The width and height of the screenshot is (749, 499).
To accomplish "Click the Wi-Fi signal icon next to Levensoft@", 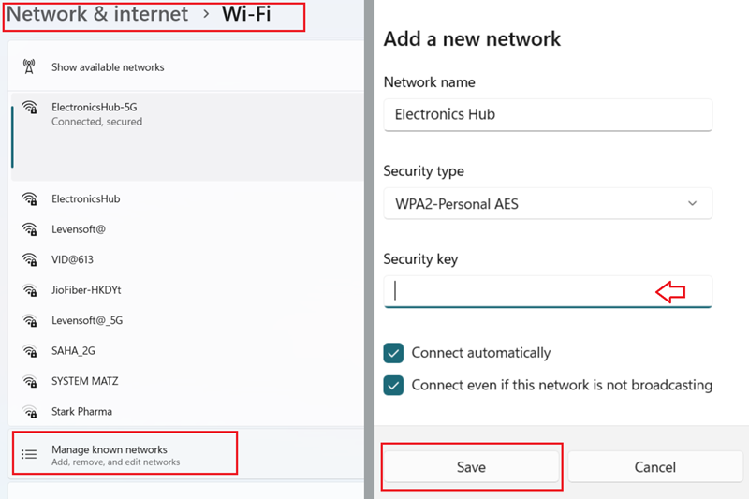I will 30,229.
